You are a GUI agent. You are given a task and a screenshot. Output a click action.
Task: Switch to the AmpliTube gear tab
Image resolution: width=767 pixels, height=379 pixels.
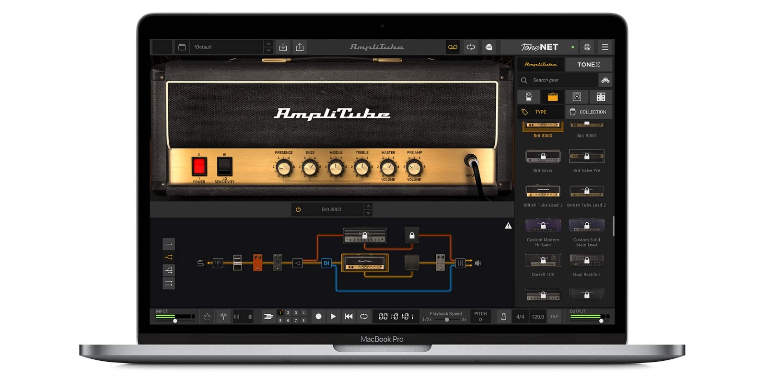[x=540, y=64]
